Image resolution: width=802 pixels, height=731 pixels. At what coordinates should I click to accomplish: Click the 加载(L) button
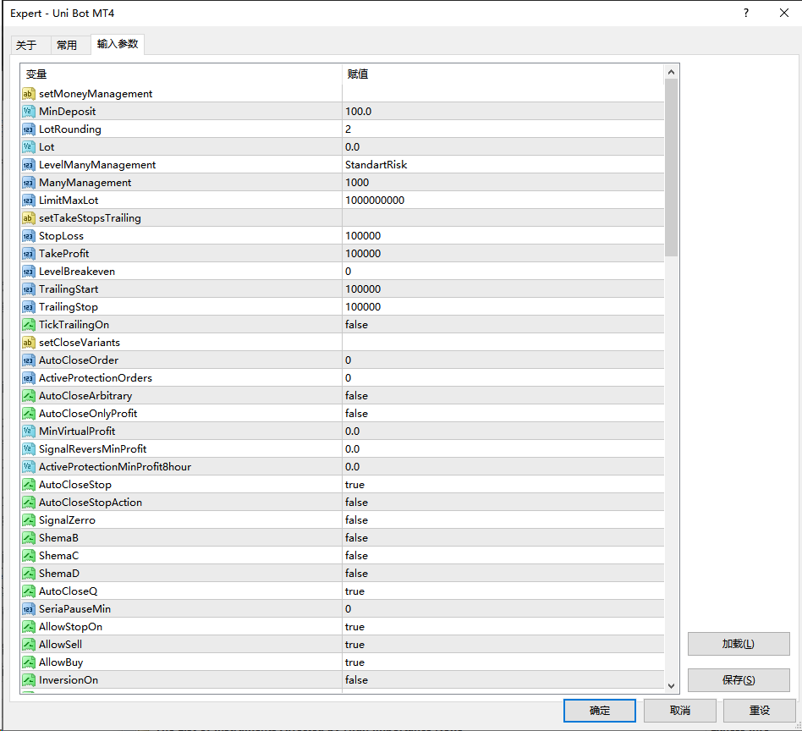pyautogui.click(x=738, y=644)
